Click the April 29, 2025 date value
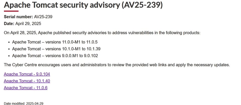The image size is (241, 105). click(28, 24)
